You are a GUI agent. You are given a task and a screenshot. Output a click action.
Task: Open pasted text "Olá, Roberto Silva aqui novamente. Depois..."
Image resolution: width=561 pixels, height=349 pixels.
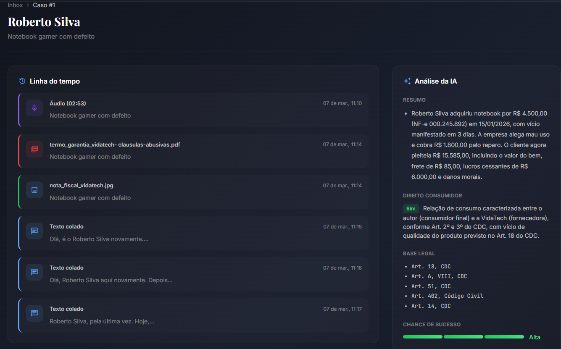pyautogui.click(x=193, y=274)
